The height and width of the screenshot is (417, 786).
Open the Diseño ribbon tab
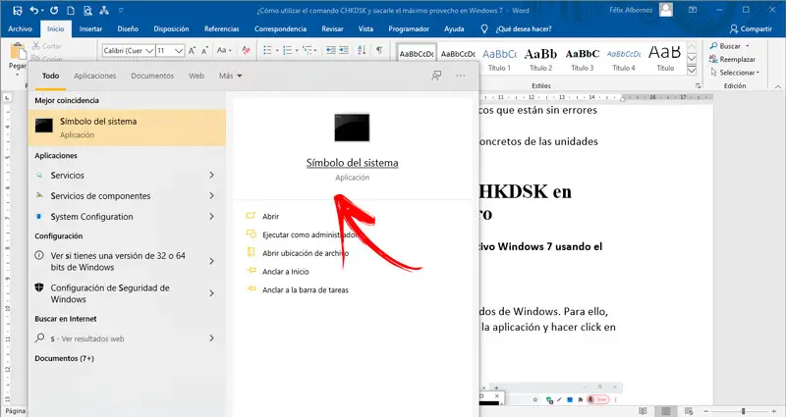(128, 29)
